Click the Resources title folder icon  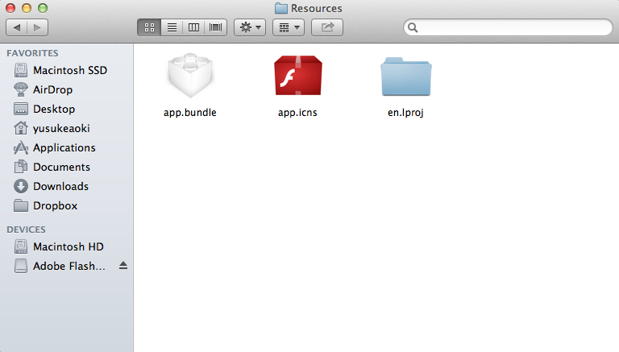point(281,8)
